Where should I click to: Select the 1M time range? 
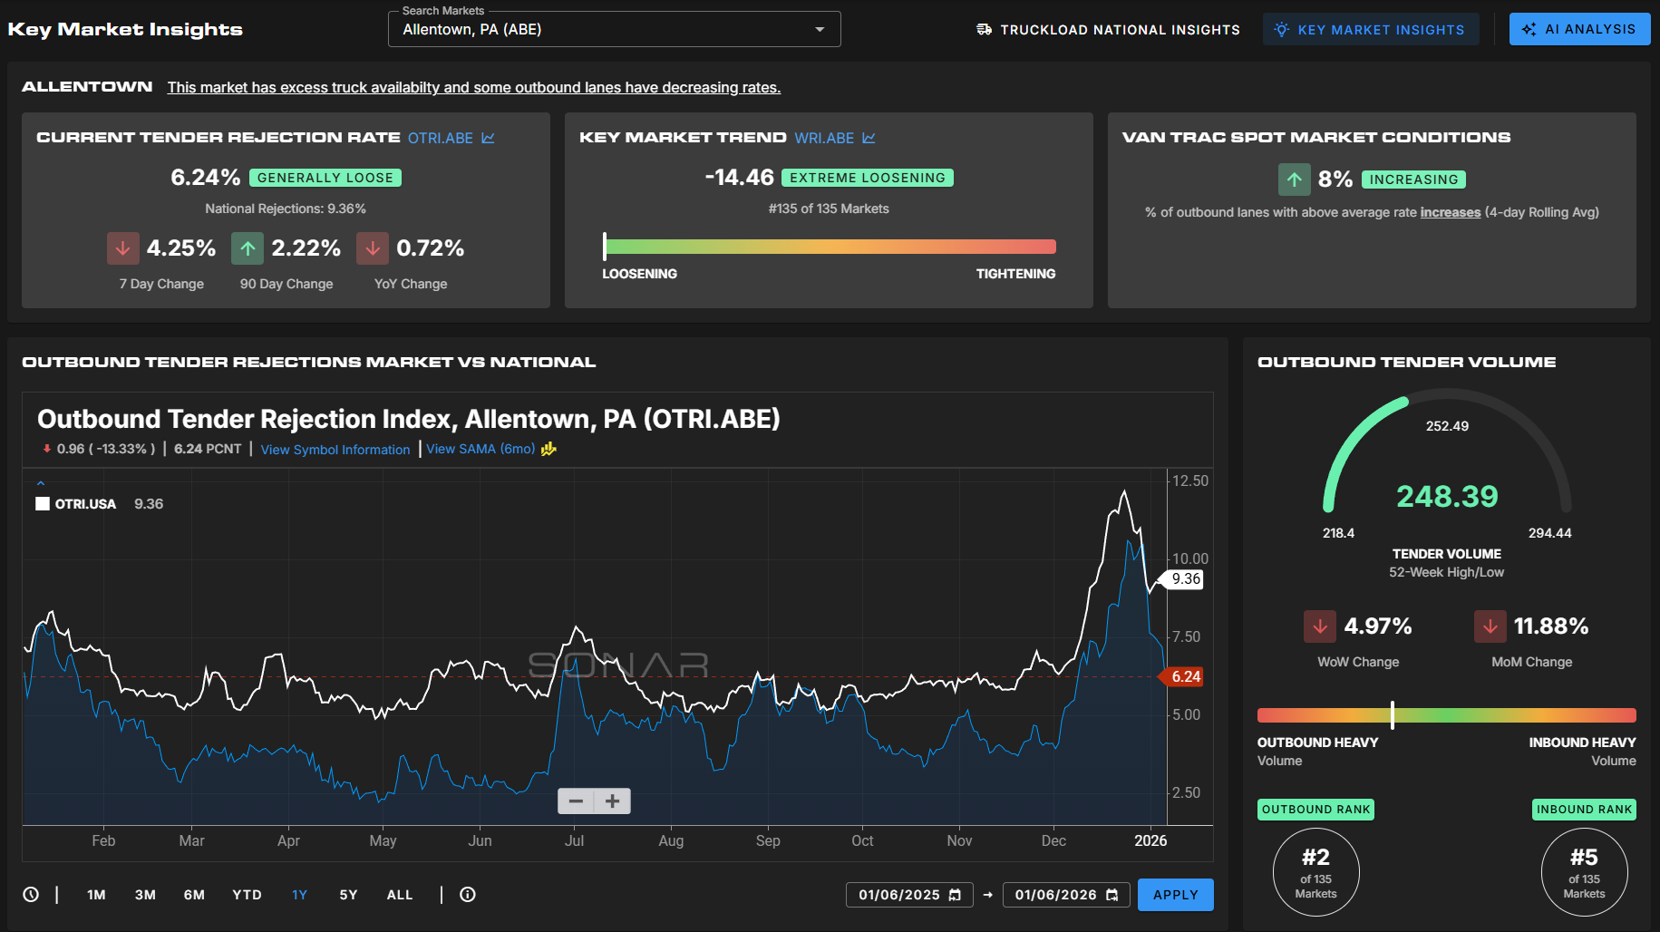pos(96,895)
